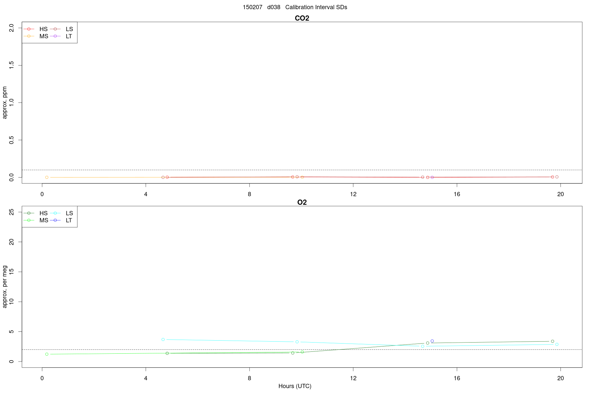Image resolution: width=590 pixels, height=393 pixels.
Task: Click the 0 tick on O2 y-axis
Action: (x=12, y=362)
